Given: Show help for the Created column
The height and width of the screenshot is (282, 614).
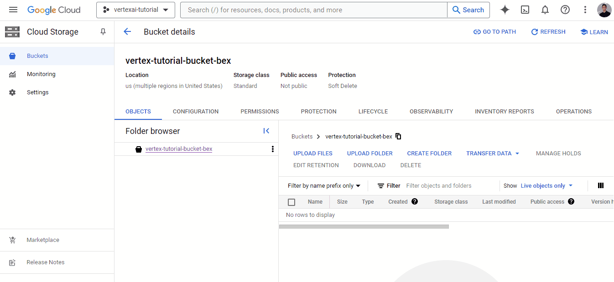Looking at the screenshot, I should (x=415, y=201).
